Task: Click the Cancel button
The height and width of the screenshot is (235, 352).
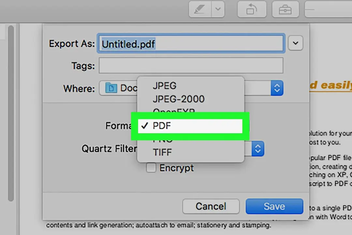Action: (x=211, y=206)
